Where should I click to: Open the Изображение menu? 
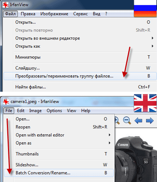point(54,14)
